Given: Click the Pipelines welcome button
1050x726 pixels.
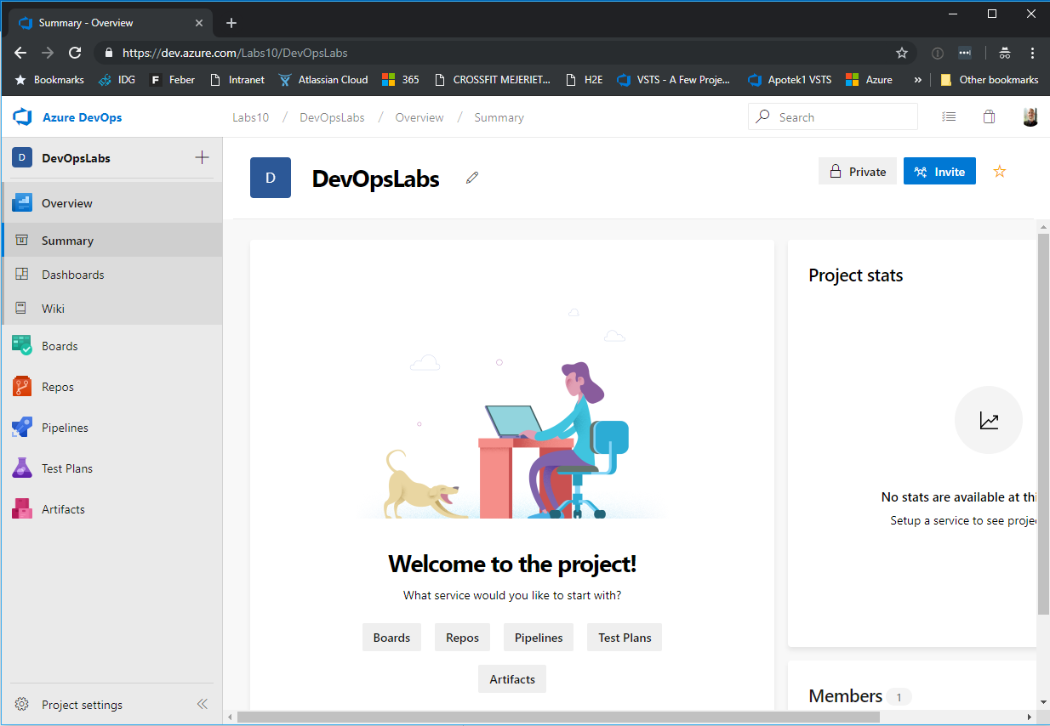Looking at the screenshot, I should 539,638.
